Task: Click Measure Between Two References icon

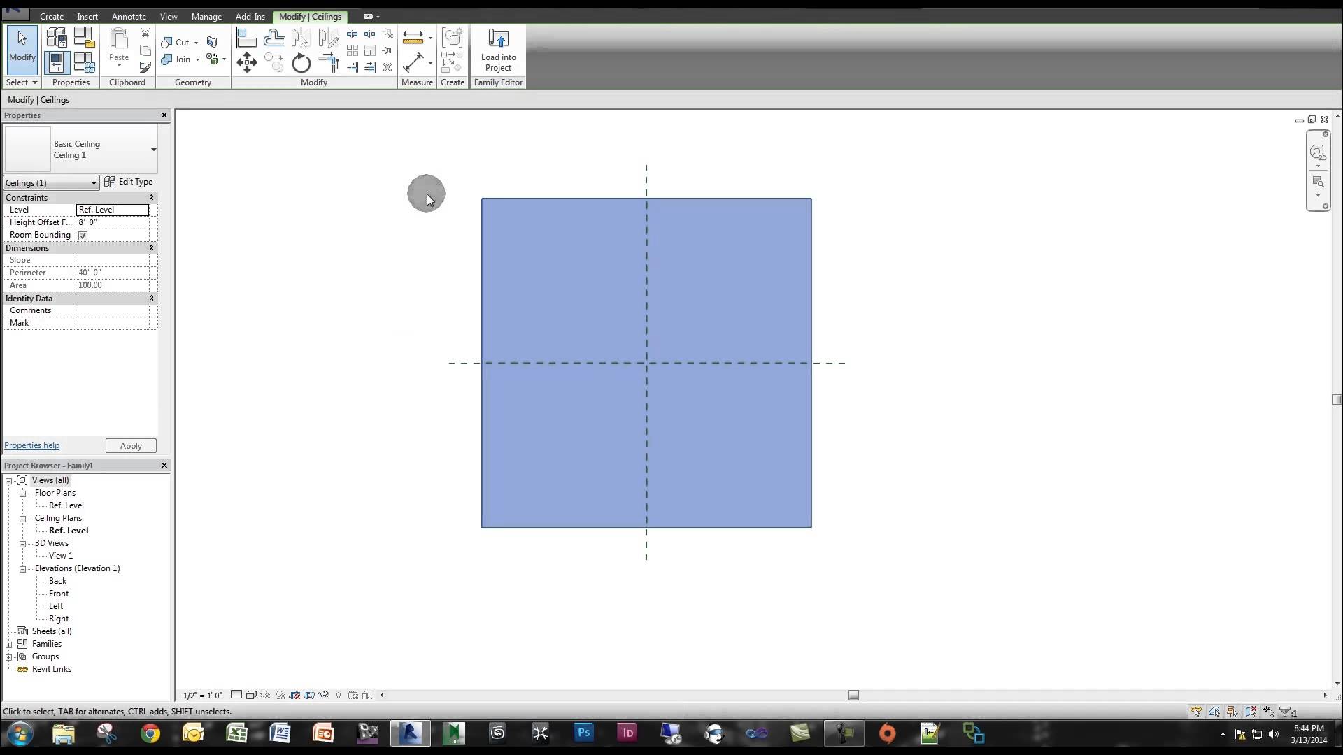Action: pos(413,37)
